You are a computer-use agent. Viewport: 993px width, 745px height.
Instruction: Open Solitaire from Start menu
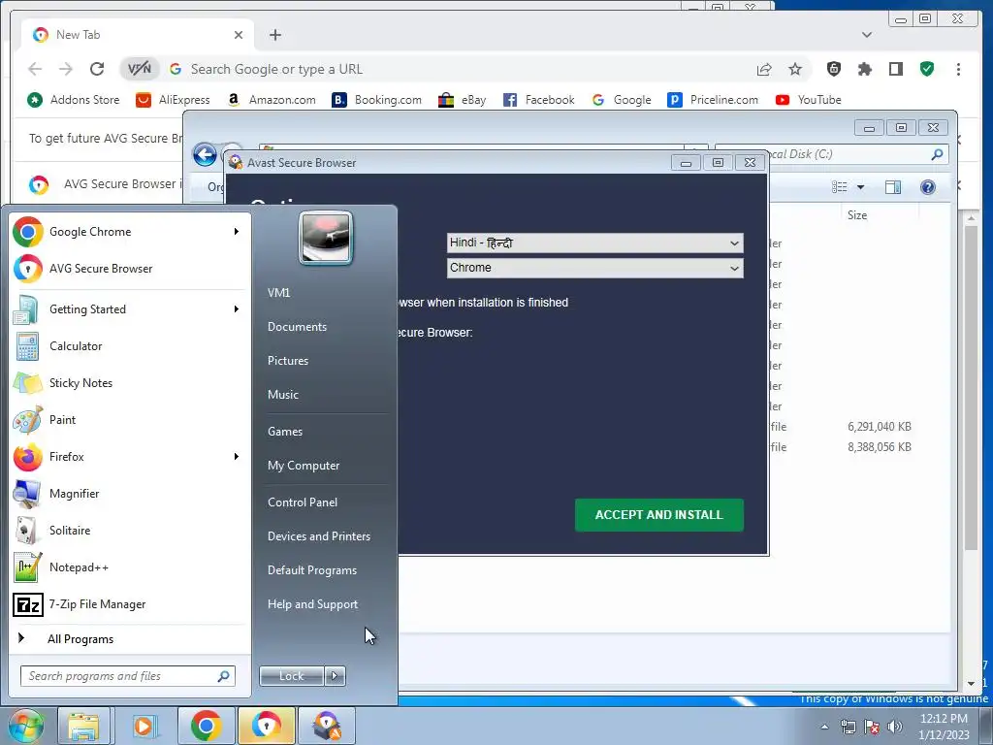tap(130, 531)
